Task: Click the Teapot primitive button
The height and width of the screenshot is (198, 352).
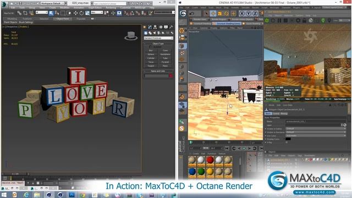Action: coord(151,66)
